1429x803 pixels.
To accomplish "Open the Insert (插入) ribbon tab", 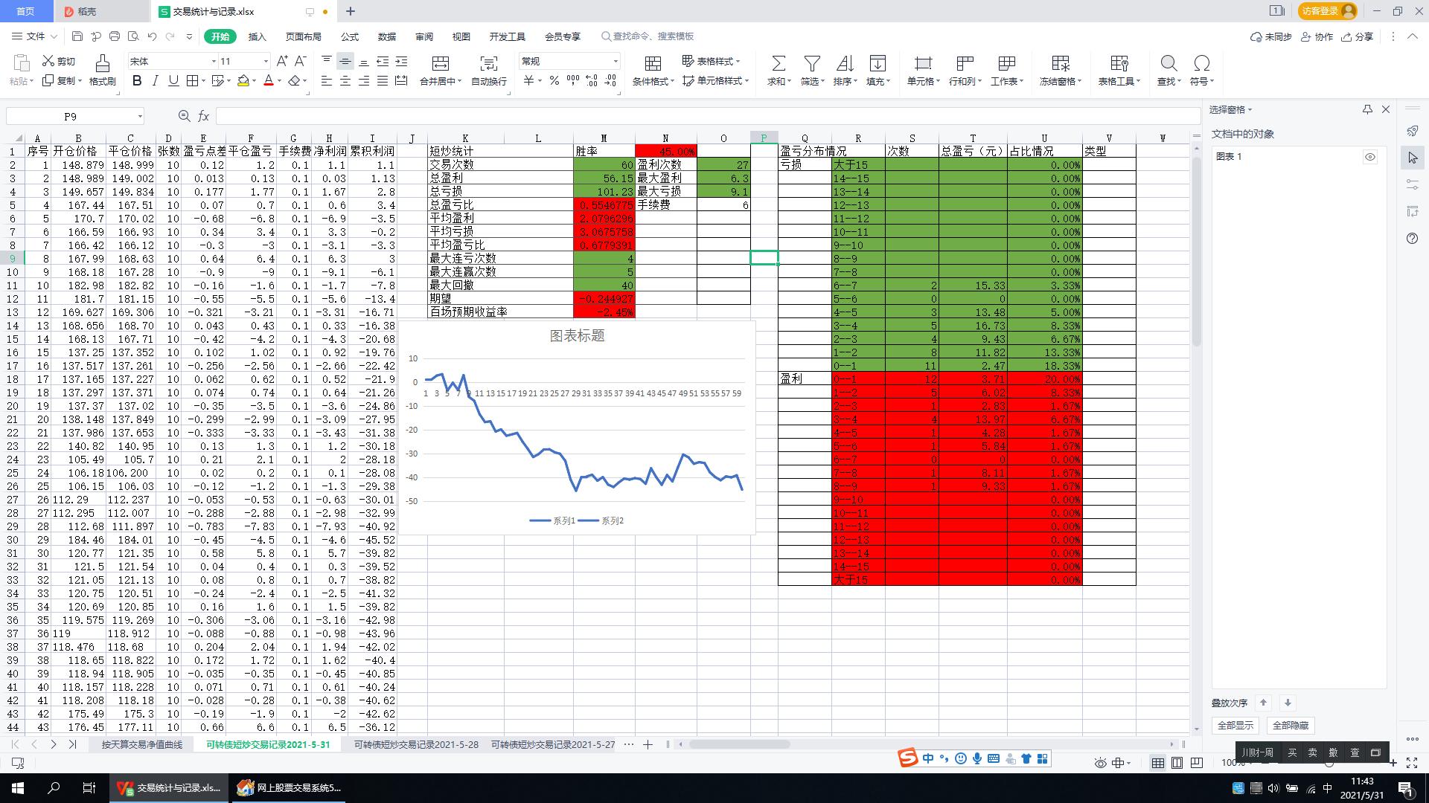I will (257, 36).
